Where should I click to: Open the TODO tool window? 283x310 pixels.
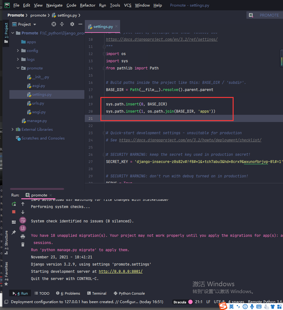coord(42,293)
